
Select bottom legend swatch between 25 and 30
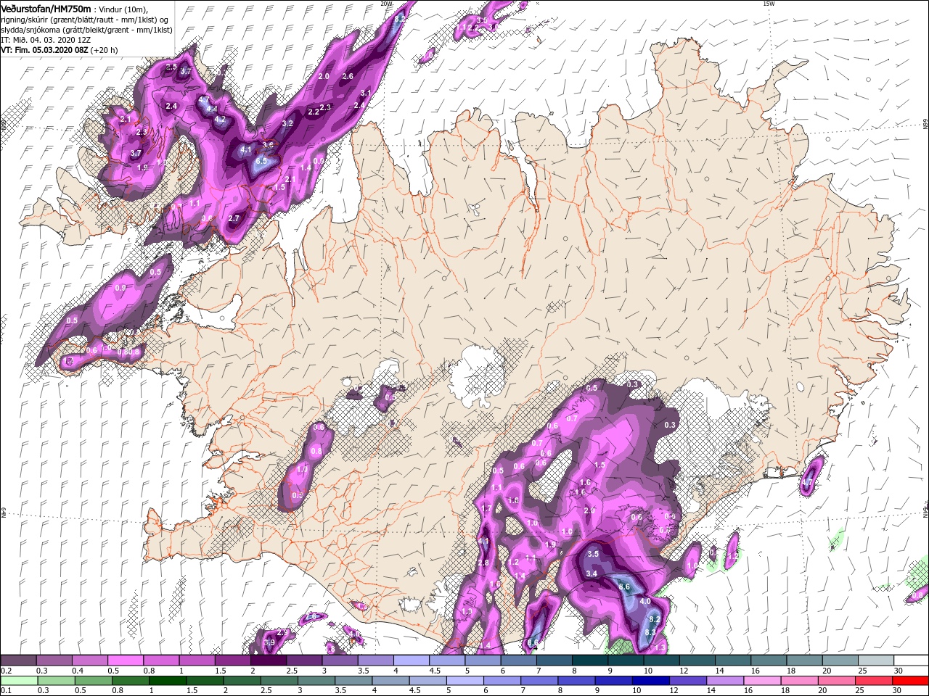tap(873, 681)
